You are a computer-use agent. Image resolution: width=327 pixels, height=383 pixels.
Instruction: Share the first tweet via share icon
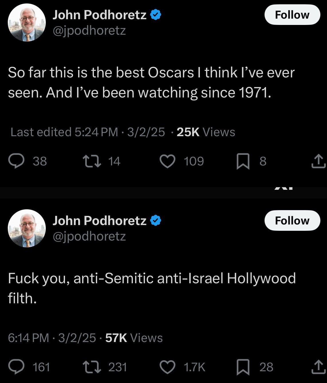318,161
